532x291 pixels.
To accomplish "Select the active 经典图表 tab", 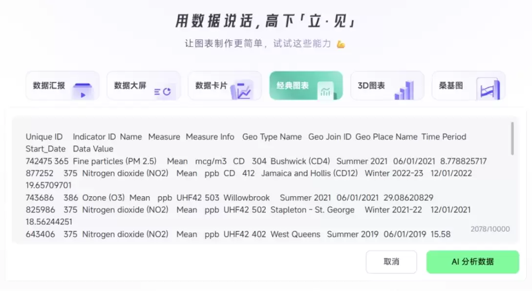I will pos(306,85).
